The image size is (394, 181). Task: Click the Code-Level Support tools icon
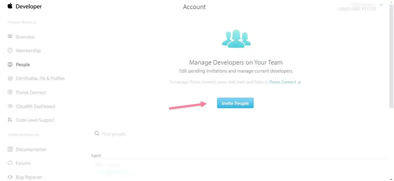[10, 120]
